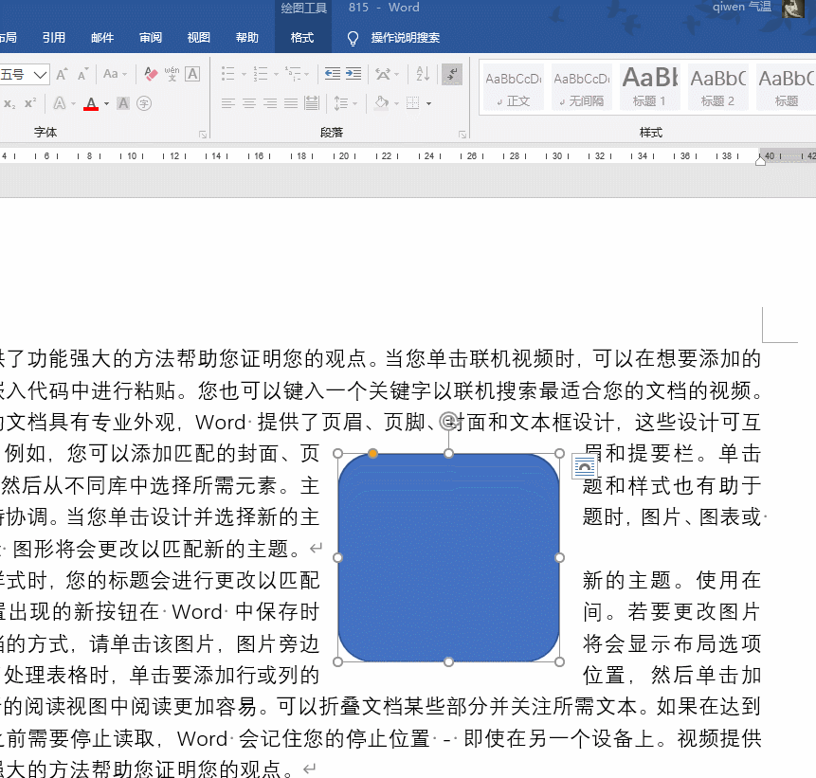Toggle distributed text alignment
The image size is (816, 778).
pos(314,102)
